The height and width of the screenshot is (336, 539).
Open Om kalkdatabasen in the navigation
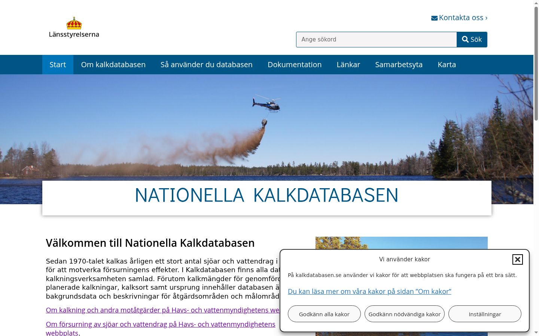point(113,65)
